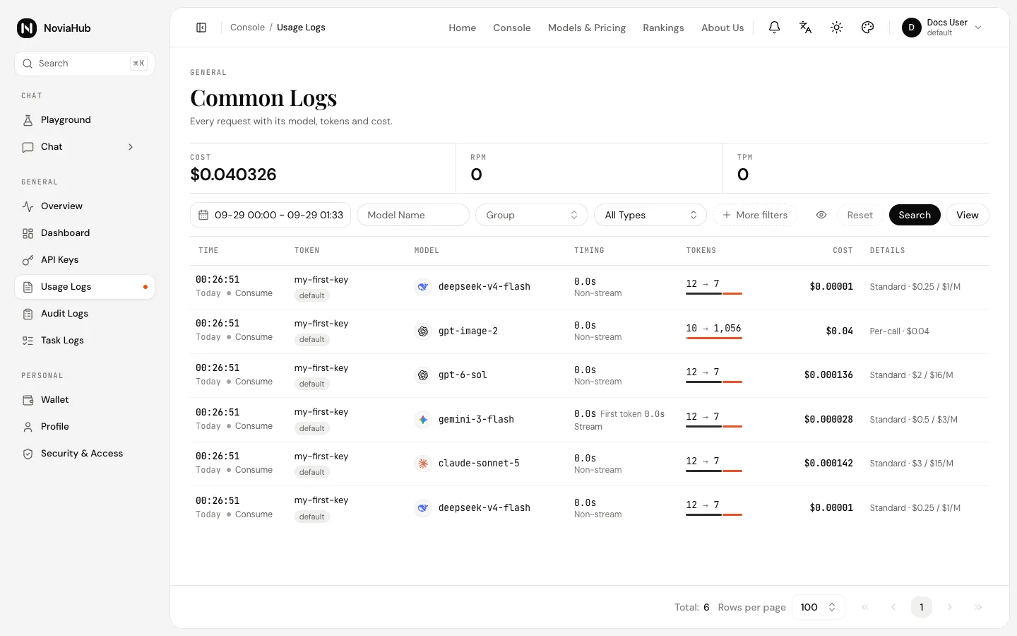Open the date range picker 09-29 00:00

270,215
